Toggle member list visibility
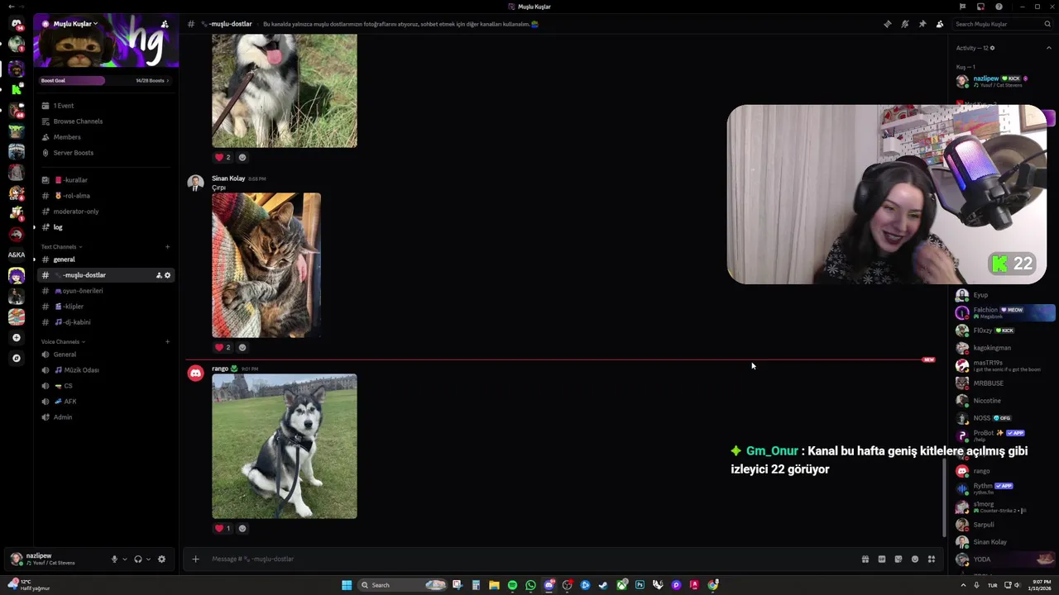Viewport: 1059px width, 595px height. 940,24
